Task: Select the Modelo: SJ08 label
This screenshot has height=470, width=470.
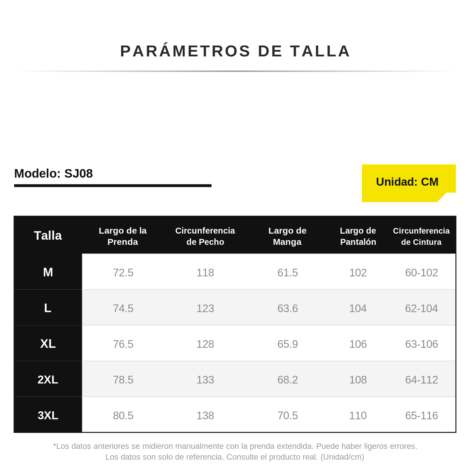Action: click(x=53, y=174)
